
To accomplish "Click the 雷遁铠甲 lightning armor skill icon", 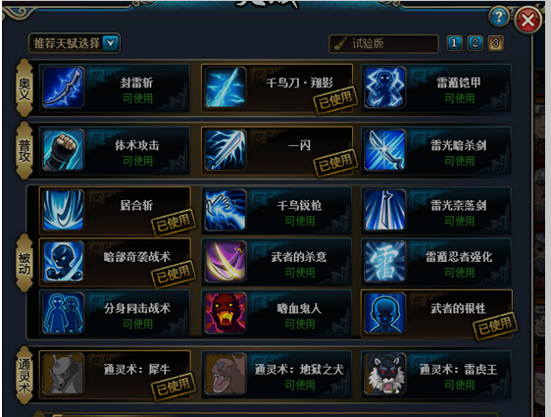I will [x=384, y=87].
